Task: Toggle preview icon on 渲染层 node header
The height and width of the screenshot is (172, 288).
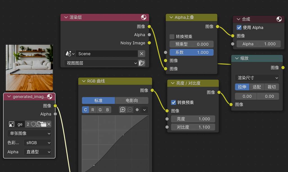Action: (x=144, y=17)
